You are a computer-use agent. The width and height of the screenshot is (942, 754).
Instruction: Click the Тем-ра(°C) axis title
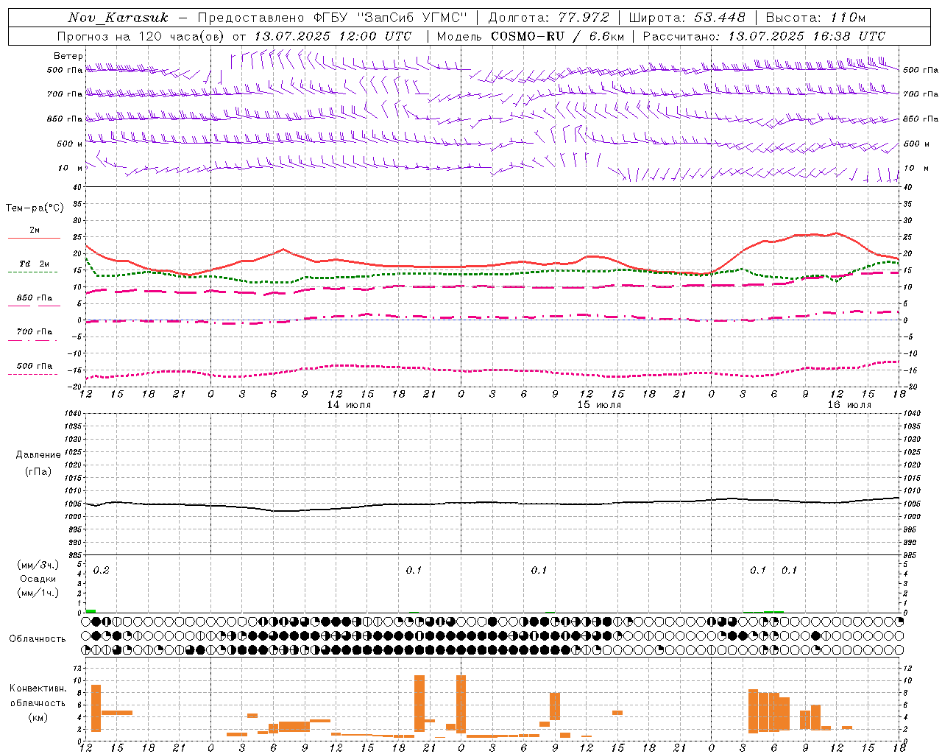35,208
